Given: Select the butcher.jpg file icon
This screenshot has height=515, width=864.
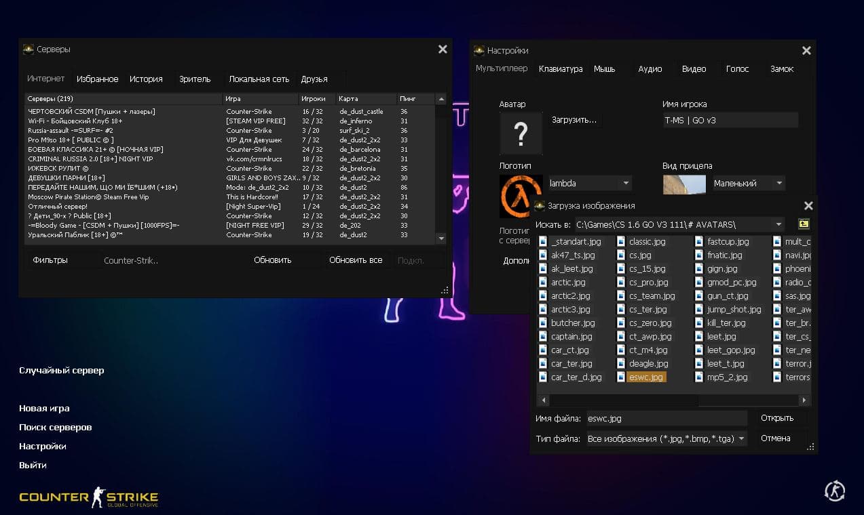Looking at the screenshot, I should tap(543, 323).
